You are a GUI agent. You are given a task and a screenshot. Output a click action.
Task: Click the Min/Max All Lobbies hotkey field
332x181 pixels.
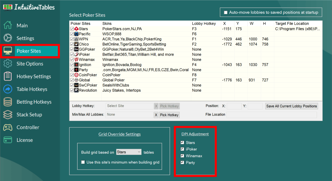coord(129,115)
